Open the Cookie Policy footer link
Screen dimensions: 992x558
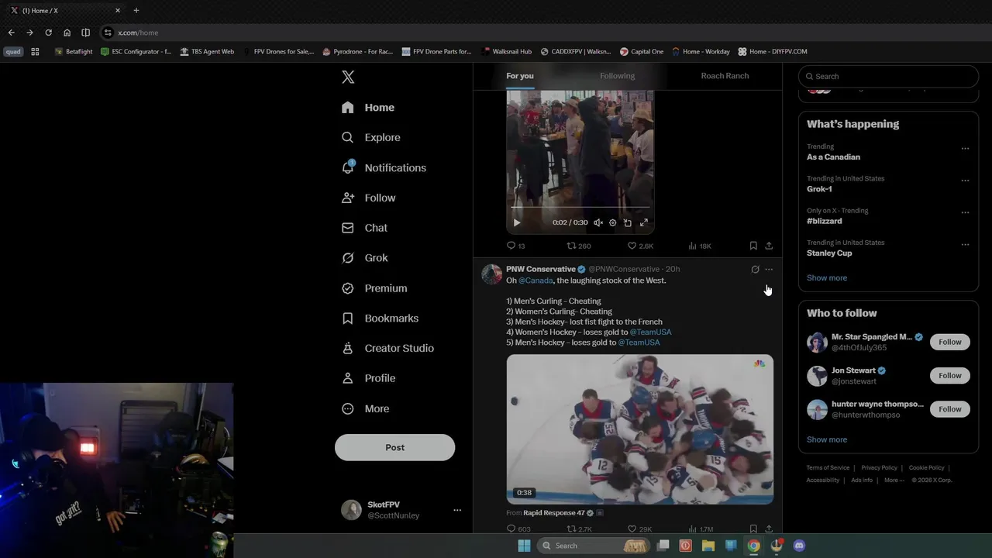[926, 468]
